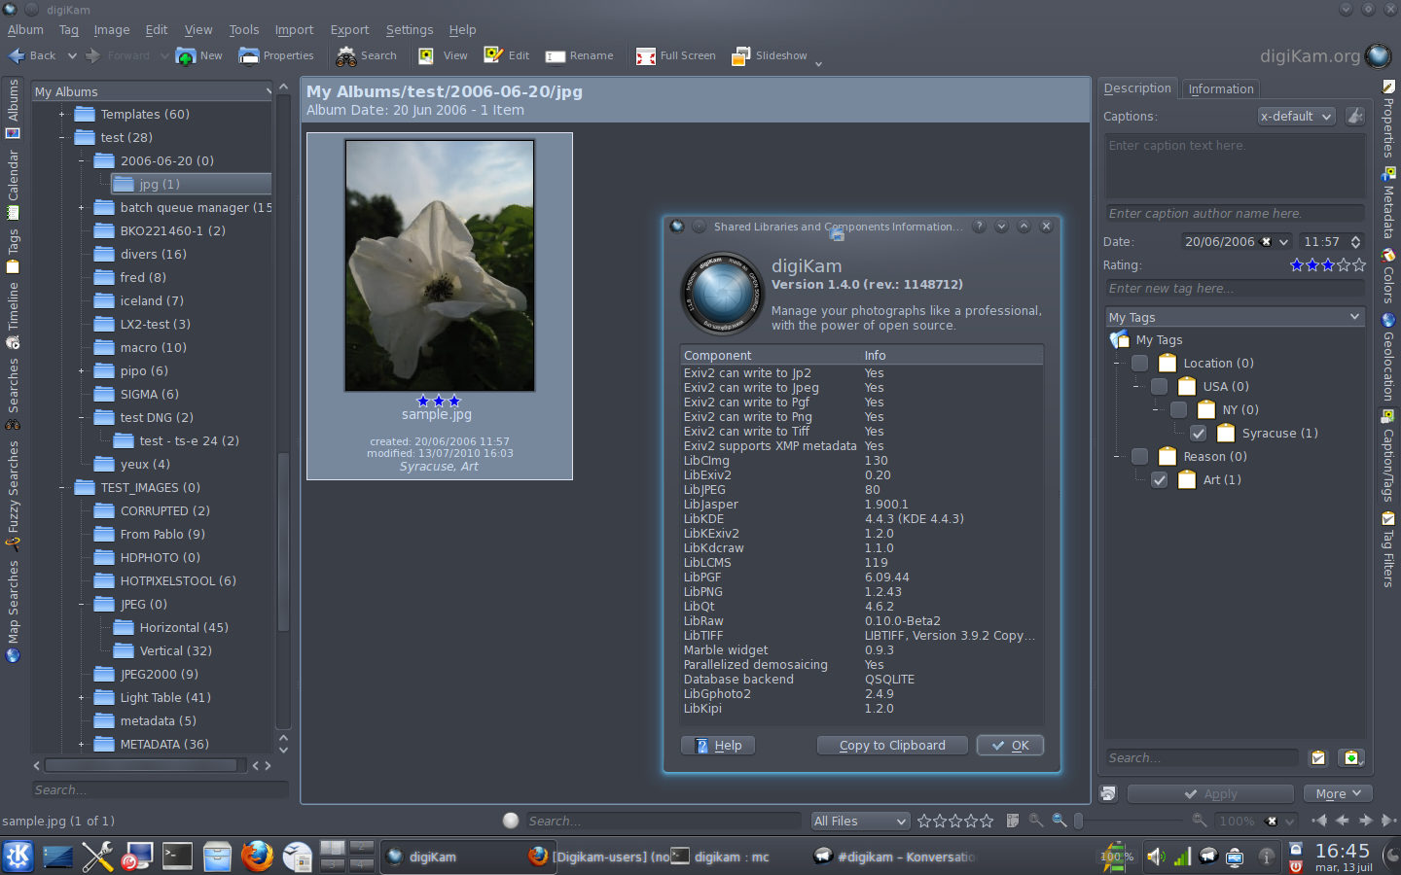Click the Full Screen toolbar icon
This screenshot has width=1401, height=875.
pos(646,56)
